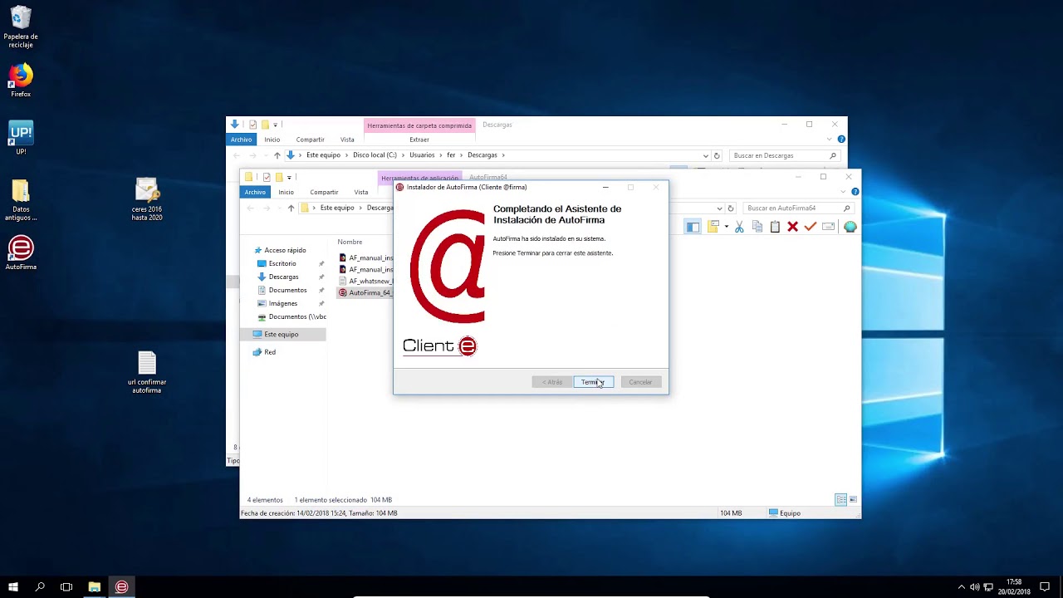Click Usuarios in the Descargas breadcrumb path

[422, 155]
